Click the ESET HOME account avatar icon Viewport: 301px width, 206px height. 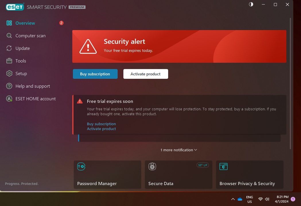pyautogui.click(x=9, y=99)
